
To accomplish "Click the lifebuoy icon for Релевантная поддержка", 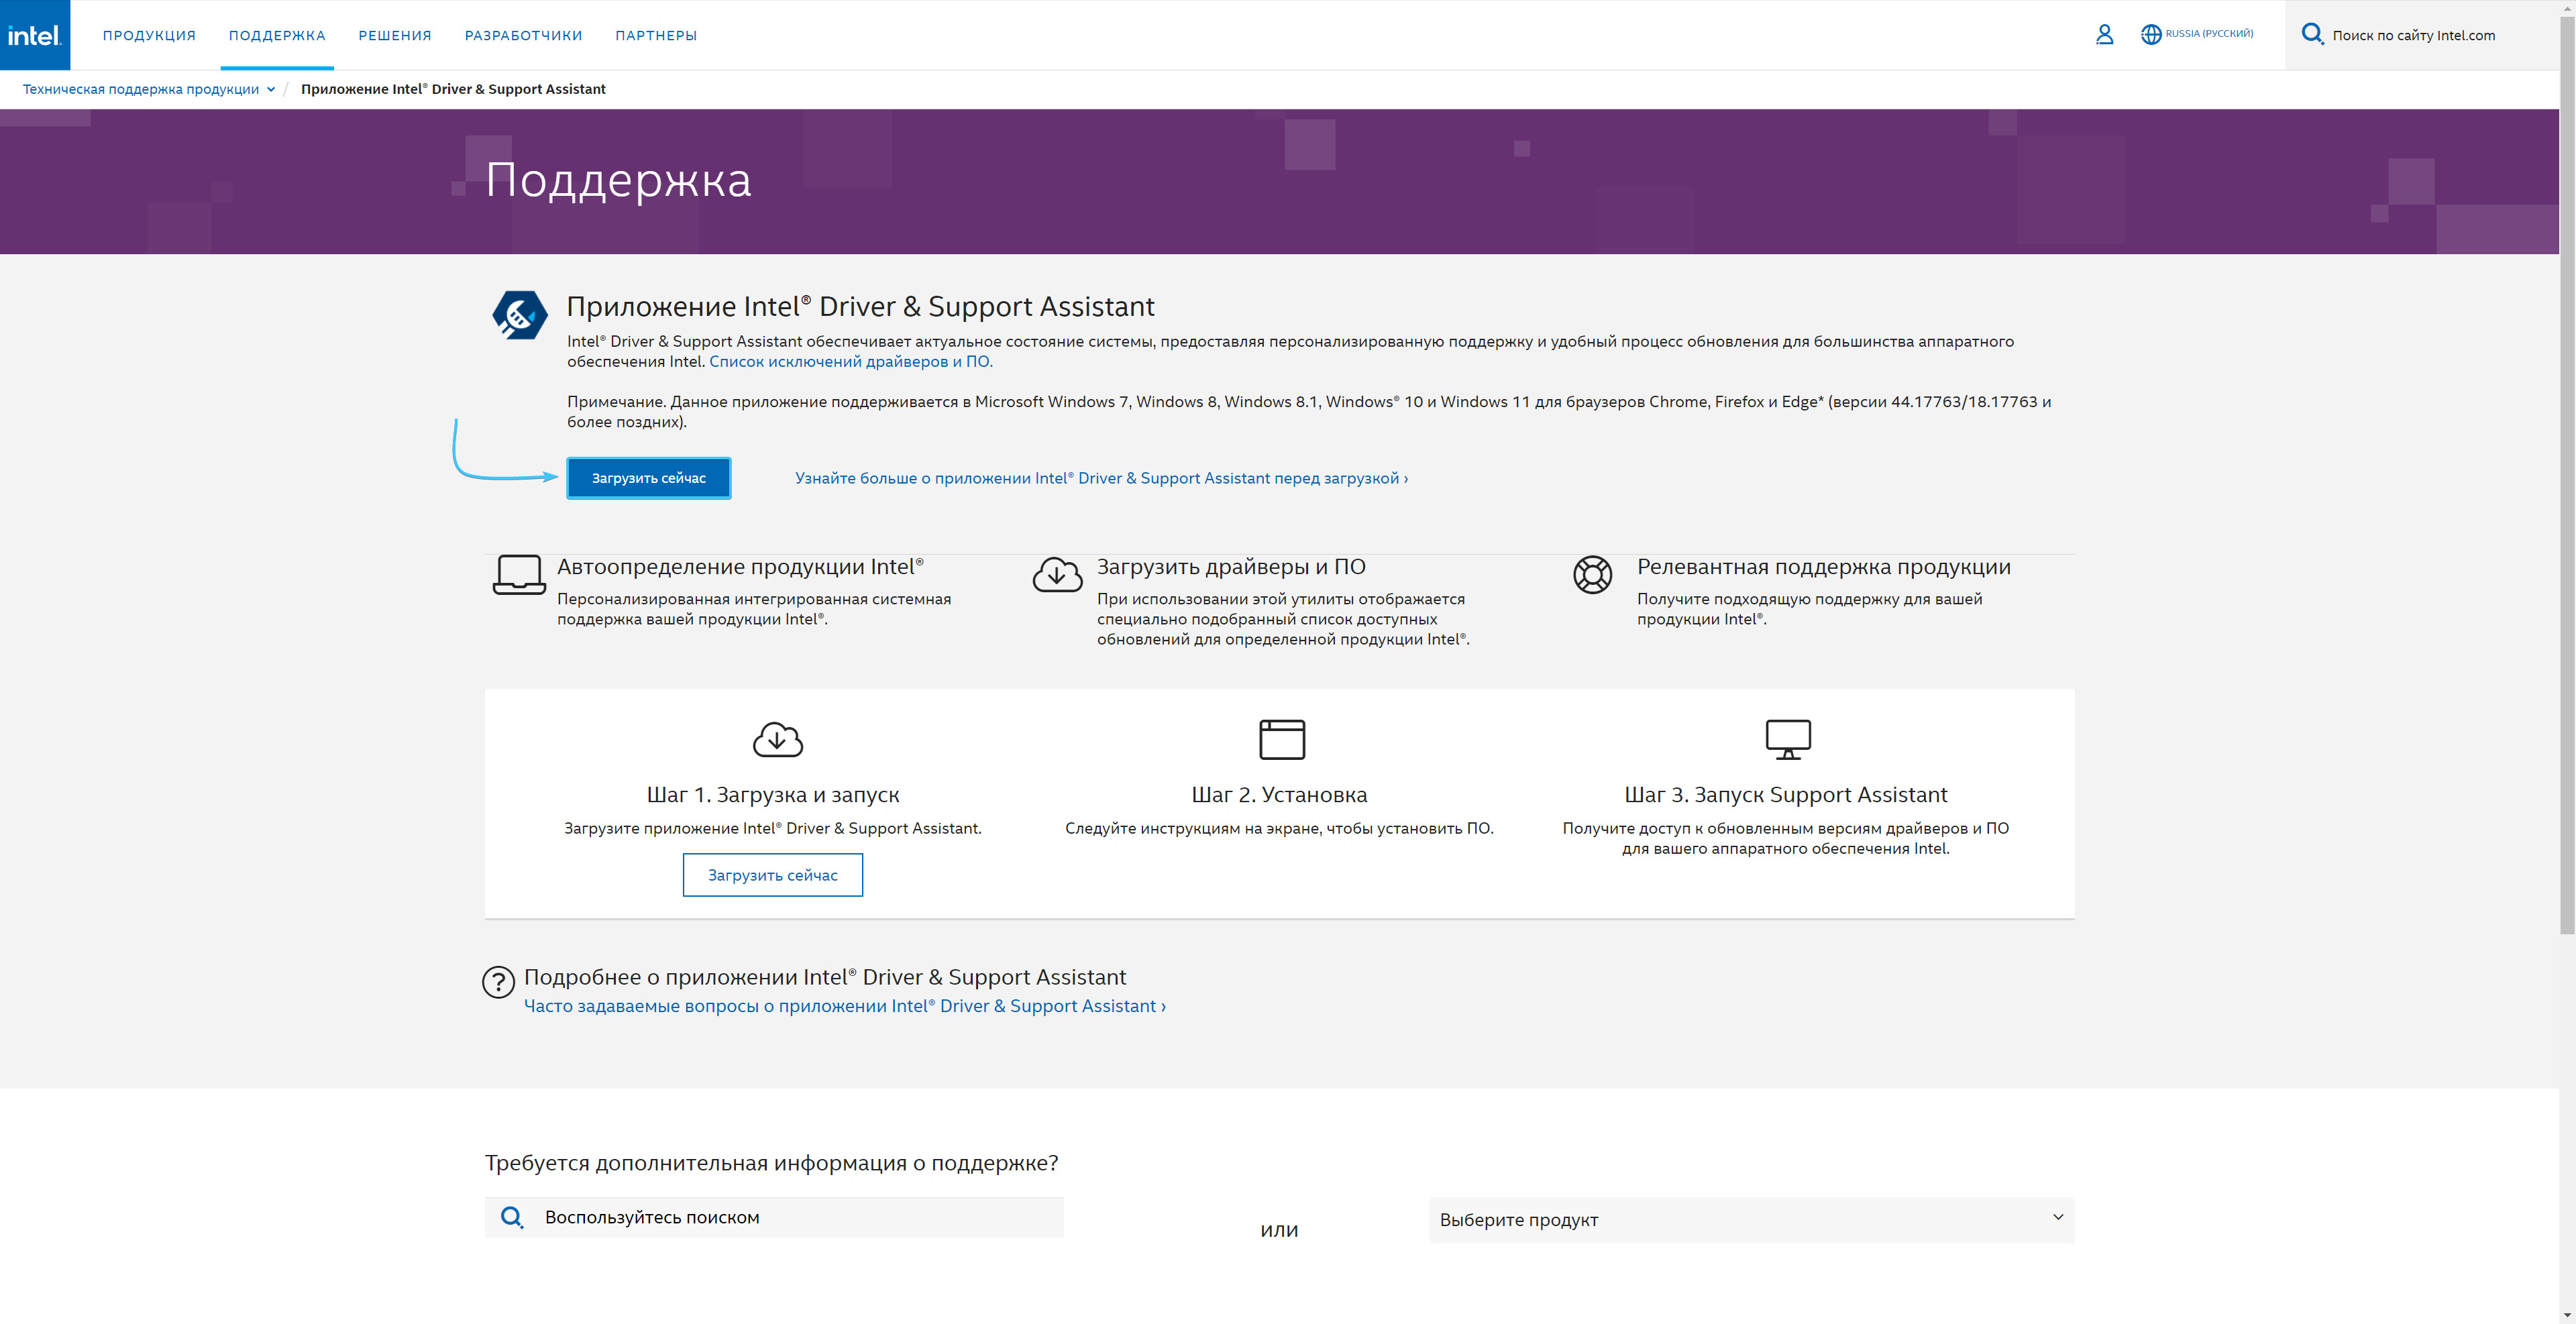I will click(1592, 575).
